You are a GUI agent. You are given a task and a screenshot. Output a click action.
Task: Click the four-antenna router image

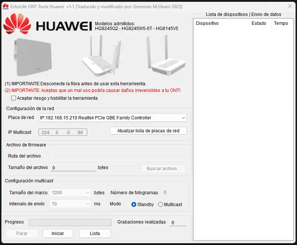102,56
